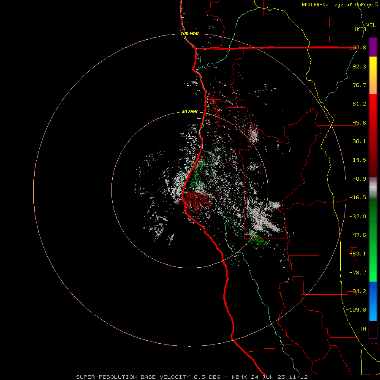Click the 100 NMI range ring label
This screenshot has height=380, width=380.
[190, 33]
